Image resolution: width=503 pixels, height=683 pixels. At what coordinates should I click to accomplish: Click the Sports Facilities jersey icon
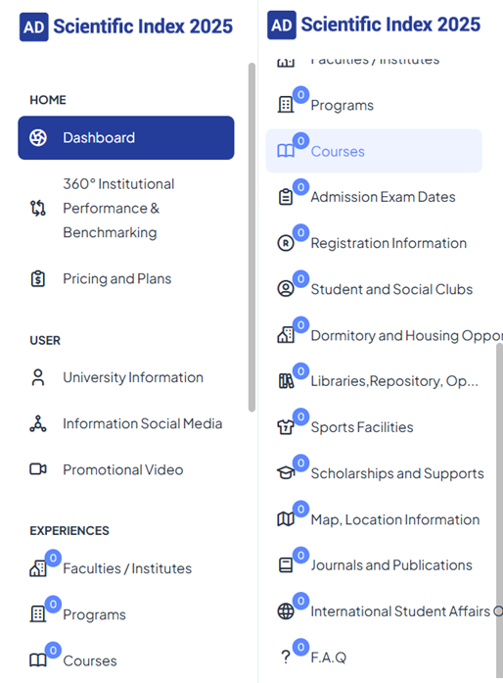[286, 427]
